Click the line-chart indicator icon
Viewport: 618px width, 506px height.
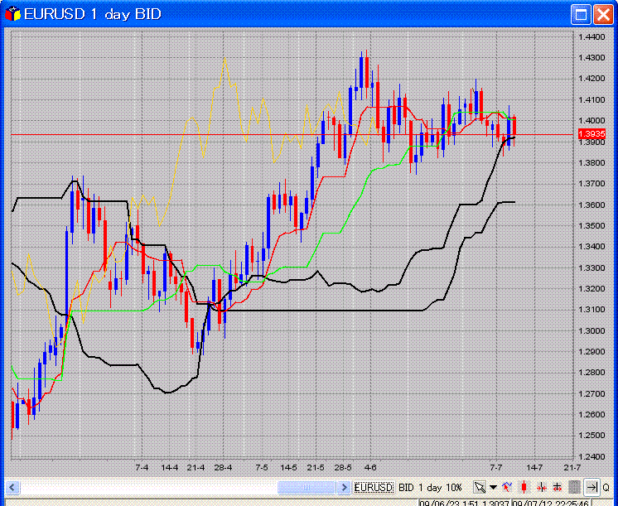507,487
